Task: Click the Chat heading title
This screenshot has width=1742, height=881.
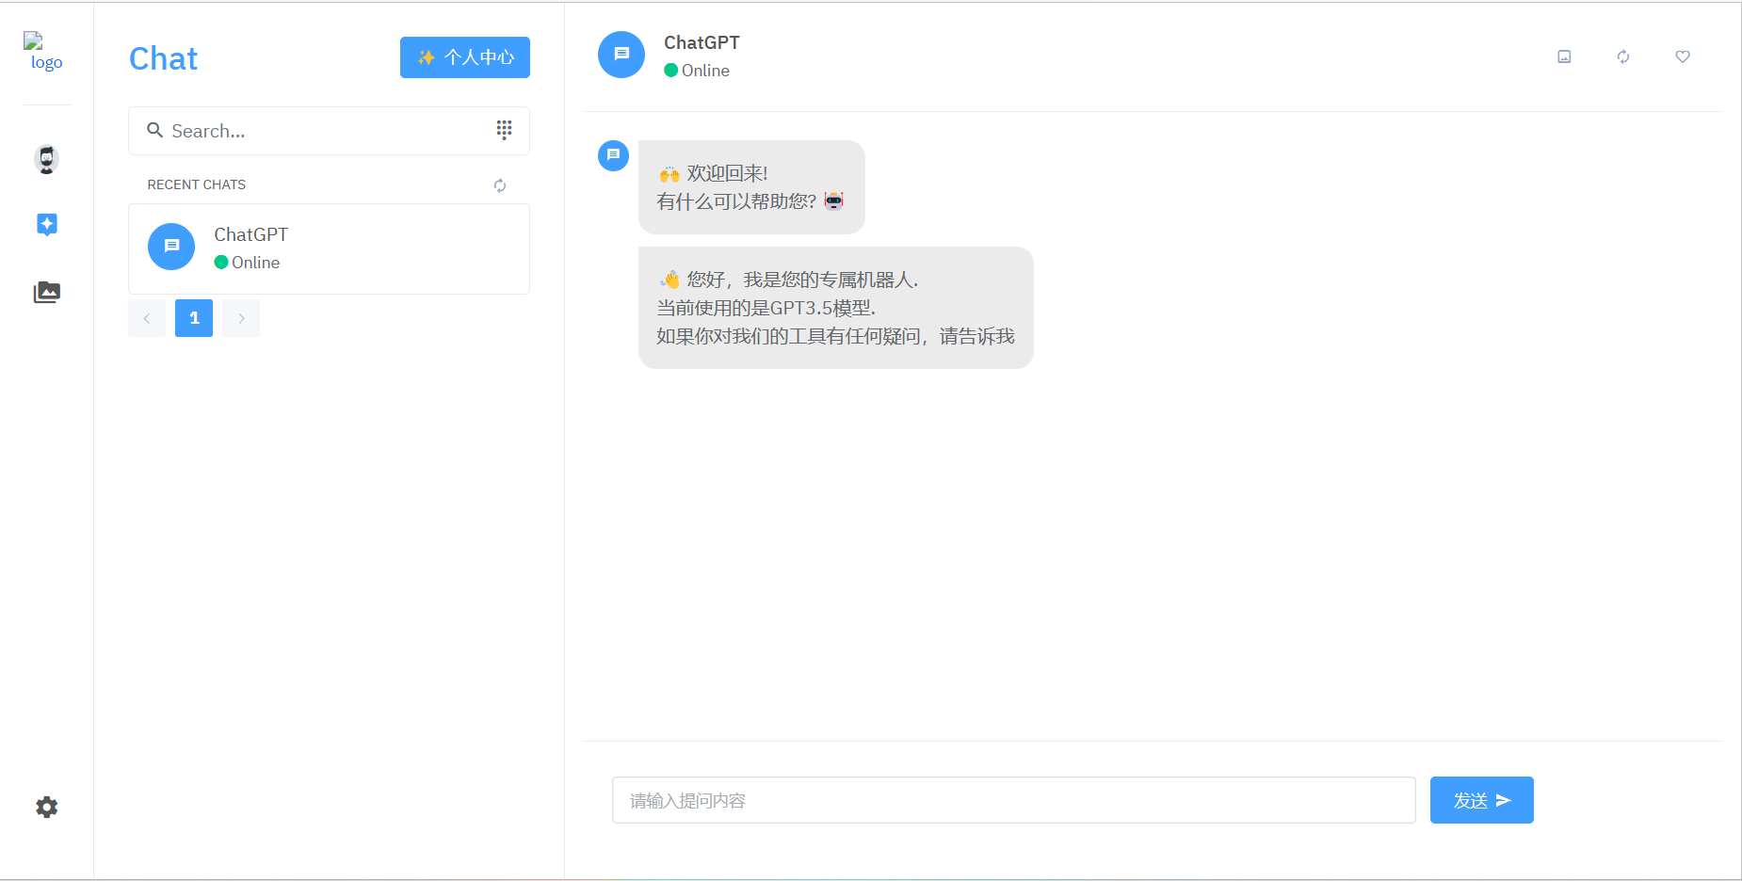Action: 163,58
